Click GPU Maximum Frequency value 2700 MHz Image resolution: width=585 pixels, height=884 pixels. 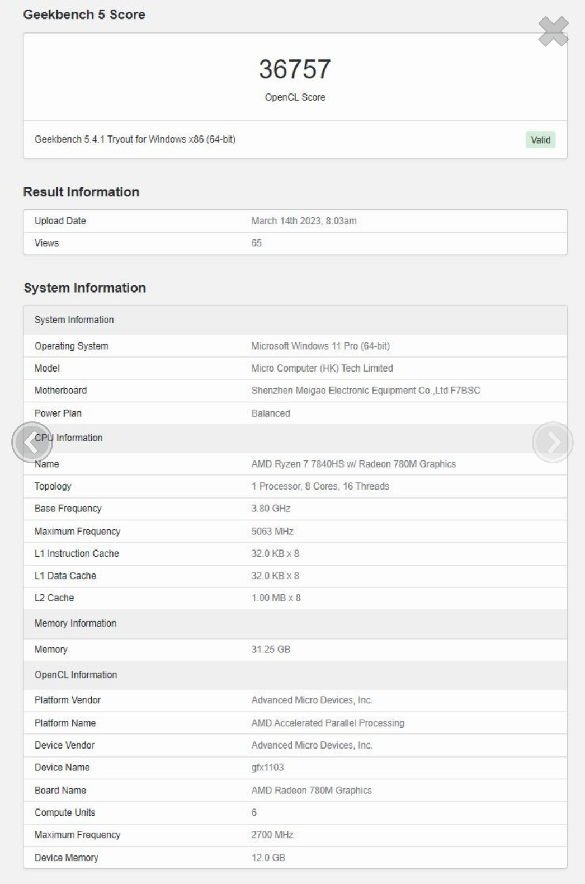[x=272, y=835]
